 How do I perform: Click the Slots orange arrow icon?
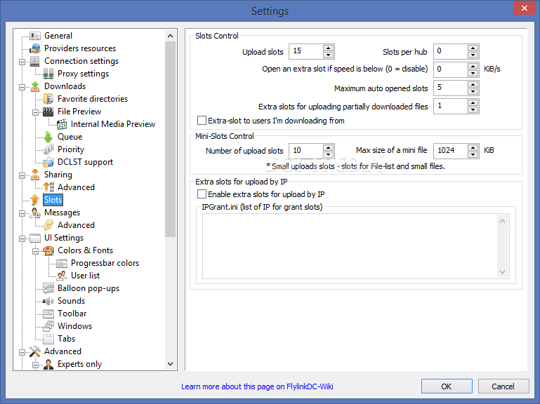[x=35, y=200]
